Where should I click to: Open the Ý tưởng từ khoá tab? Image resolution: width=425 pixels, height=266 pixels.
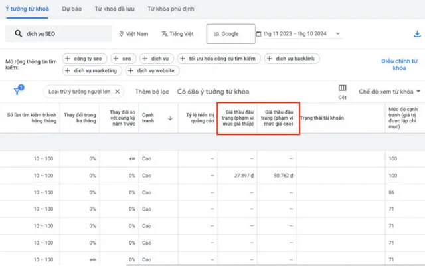click(27, 9)
